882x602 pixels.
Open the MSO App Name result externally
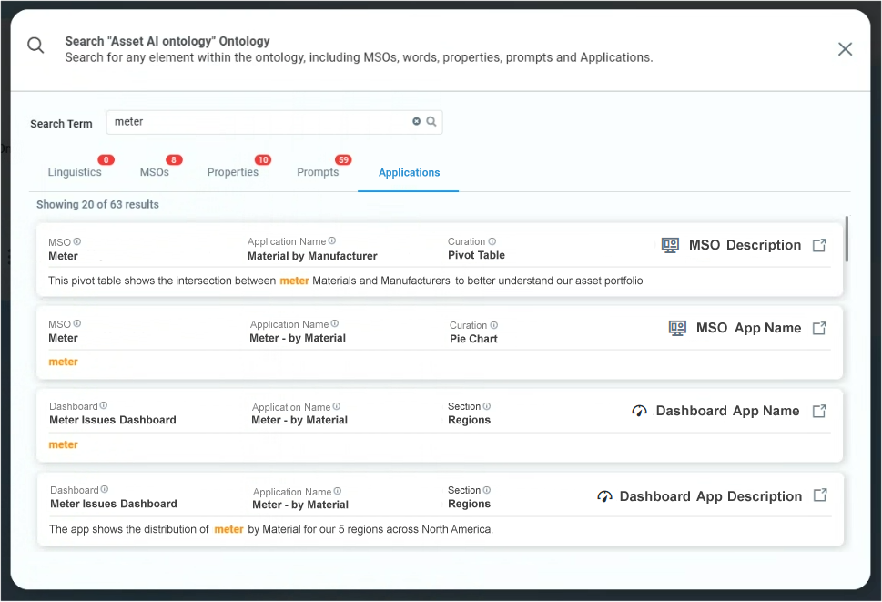(819, 328)
